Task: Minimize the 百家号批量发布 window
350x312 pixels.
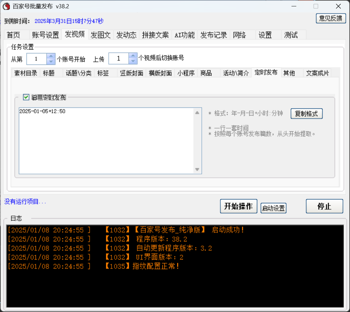Action: click(294, 6)
